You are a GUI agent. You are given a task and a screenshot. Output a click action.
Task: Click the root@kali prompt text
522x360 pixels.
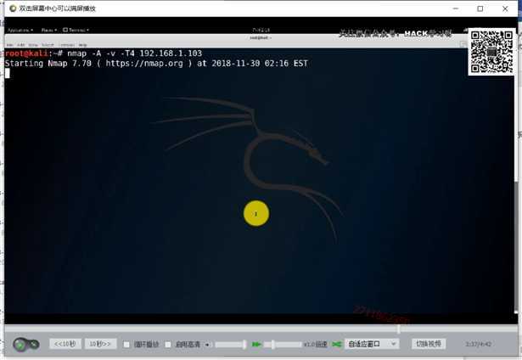coord(26,53)
